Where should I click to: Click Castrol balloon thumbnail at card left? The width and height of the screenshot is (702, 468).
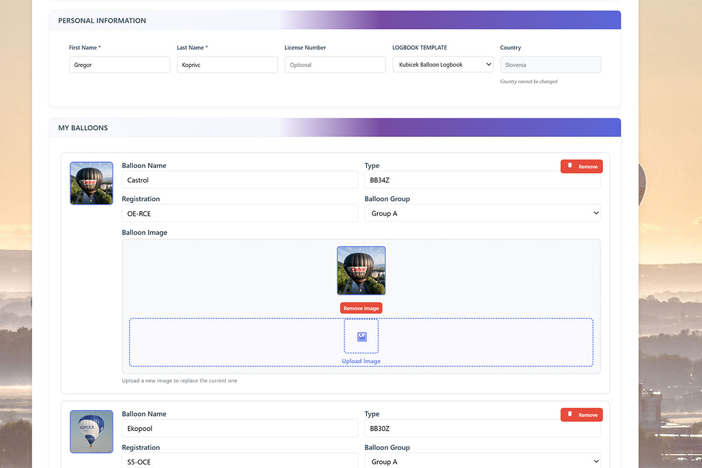[x=91, y=183]
